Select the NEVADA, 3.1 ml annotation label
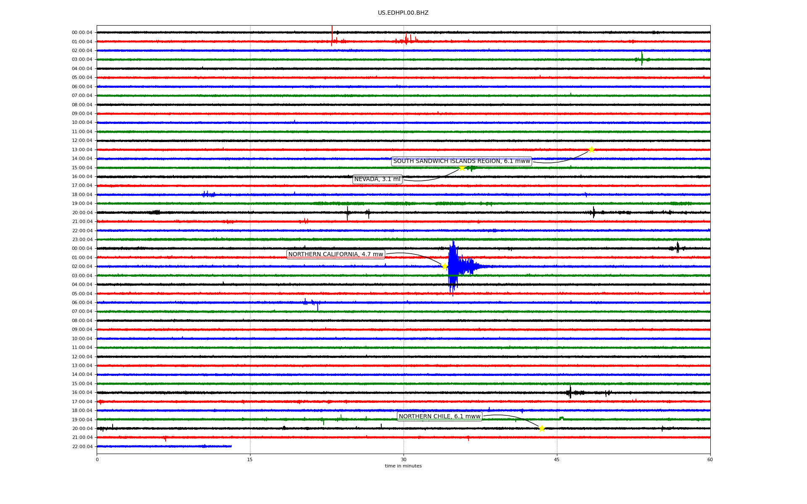The image size is (807, 504). (x=377, y=179)
